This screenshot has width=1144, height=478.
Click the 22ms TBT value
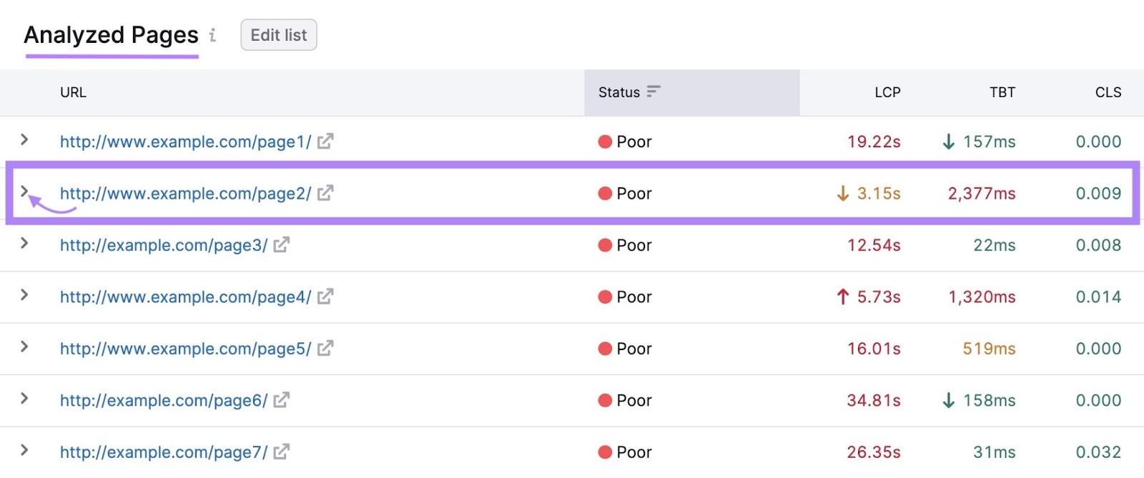[x=995, y=245]
